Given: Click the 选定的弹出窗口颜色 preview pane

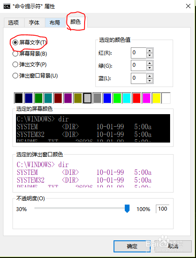Looking at the screenshot, I should (93, 174).
